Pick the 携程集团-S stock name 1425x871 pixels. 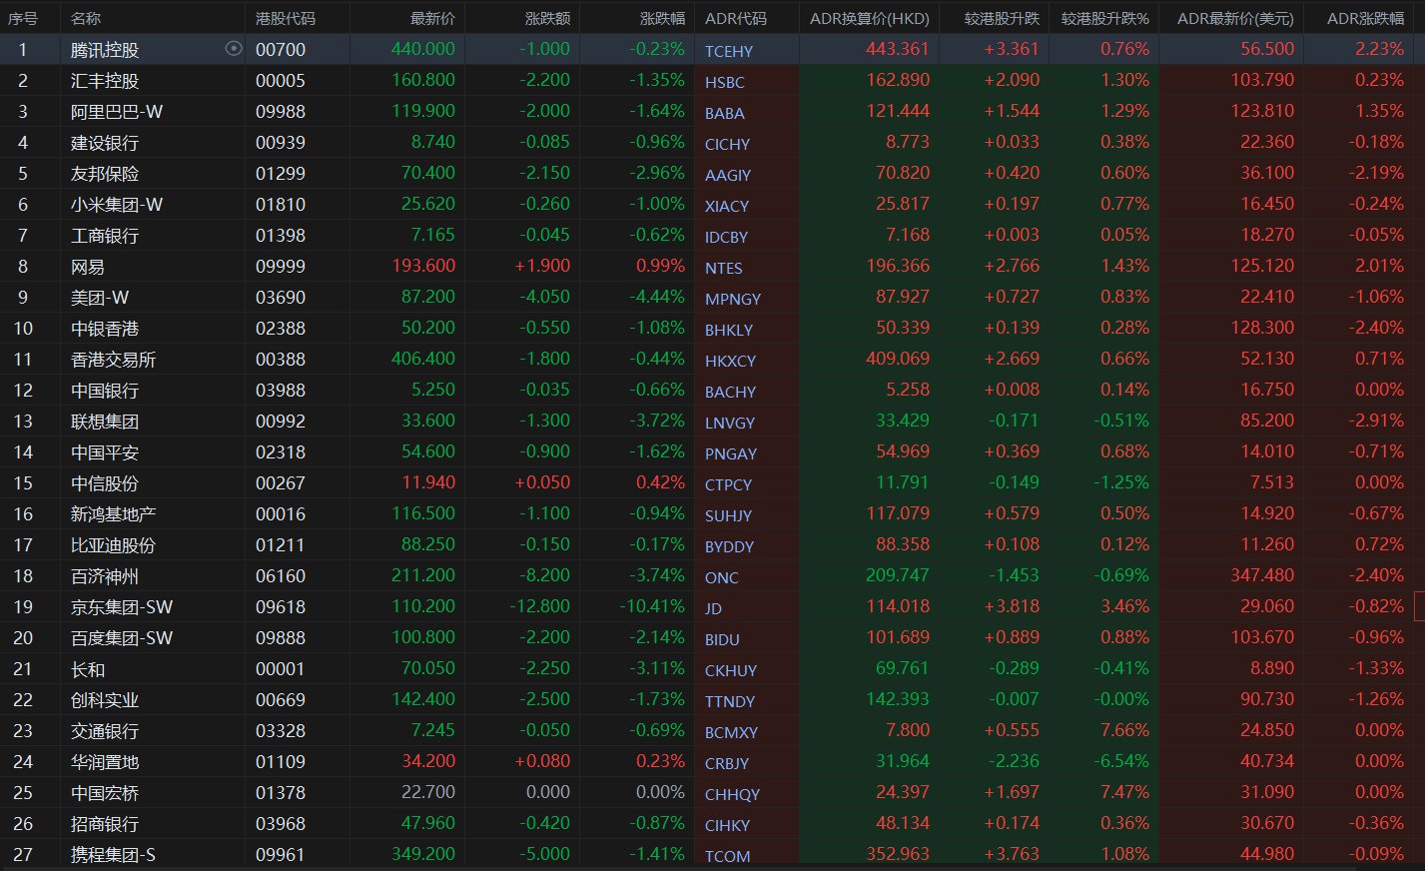[114, 855]
